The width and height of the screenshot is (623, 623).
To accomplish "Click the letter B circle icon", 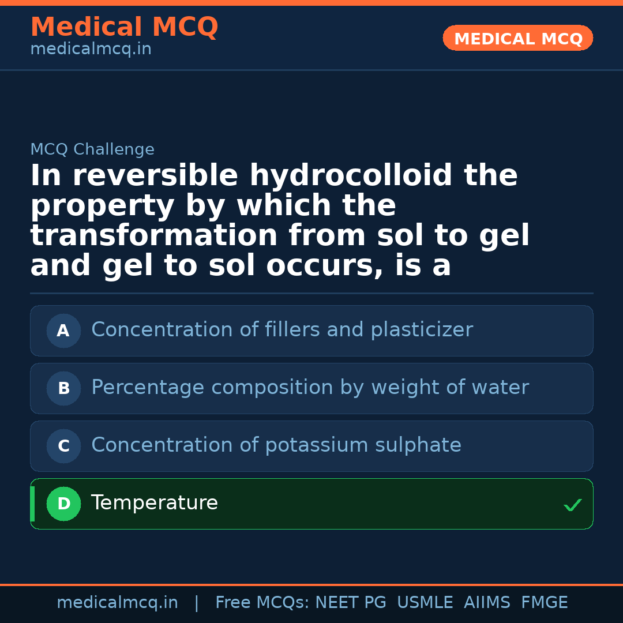I will click(63, 388).
